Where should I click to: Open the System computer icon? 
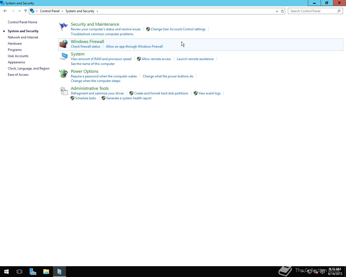click(x=64, y=56)
